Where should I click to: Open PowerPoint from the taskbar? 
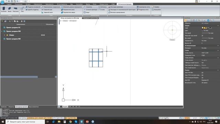click(x=87, y=122)
